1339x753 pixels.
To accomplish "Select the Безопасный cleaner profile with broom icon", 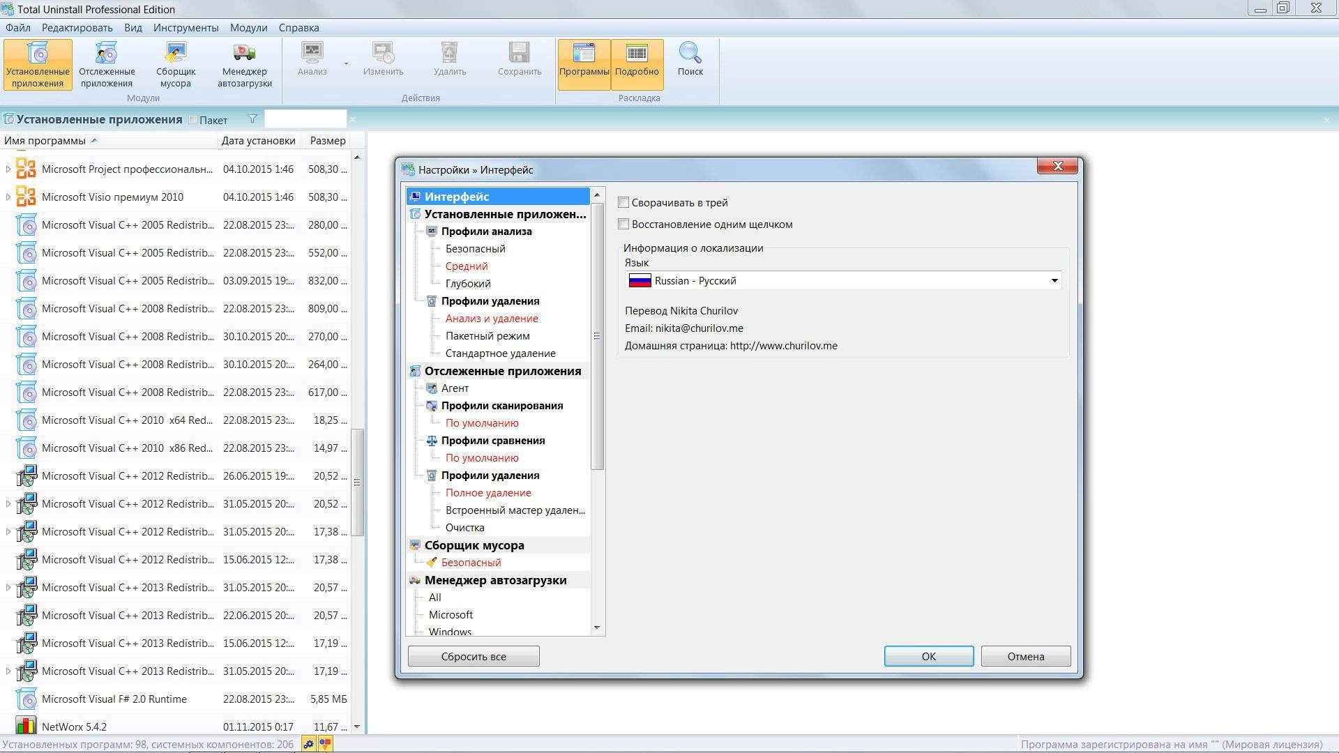I will click(x=471, y=563).
